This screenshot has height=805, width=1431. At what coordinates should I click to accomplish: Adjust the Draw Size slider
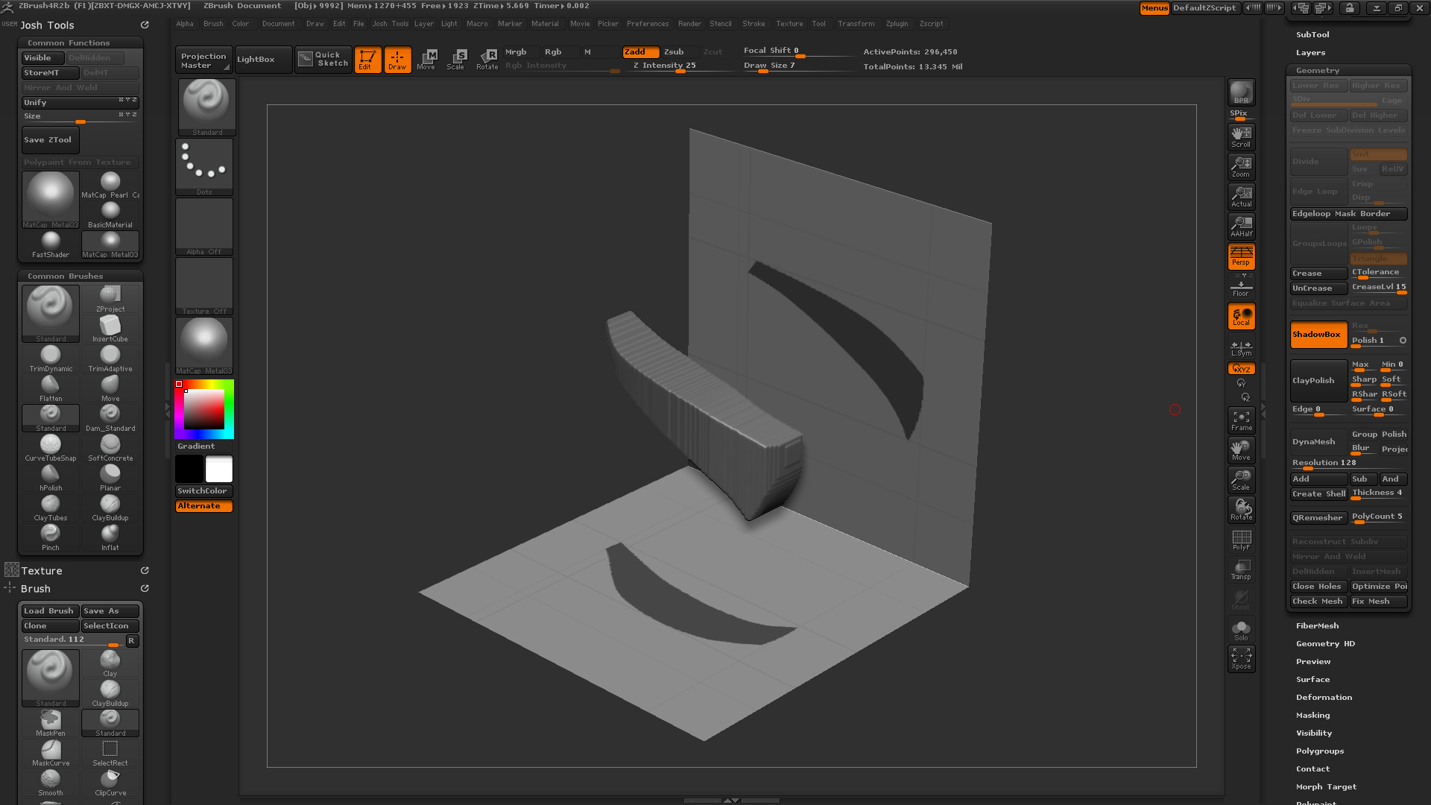coord(797,66)
